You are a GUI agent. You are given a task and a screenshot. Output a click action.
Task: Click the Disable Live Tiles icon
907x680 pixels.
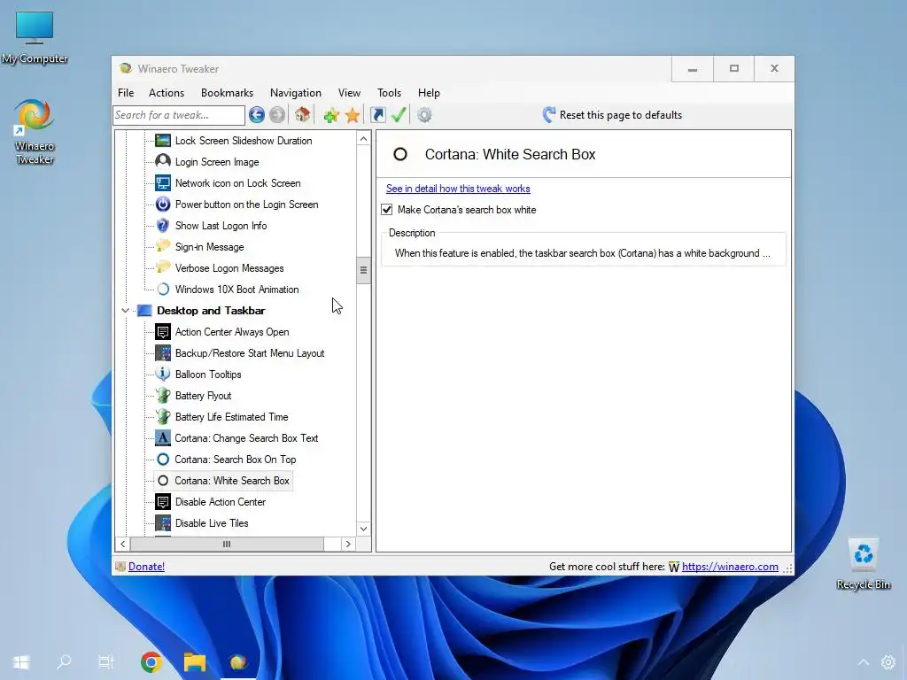tap(163, 523)
